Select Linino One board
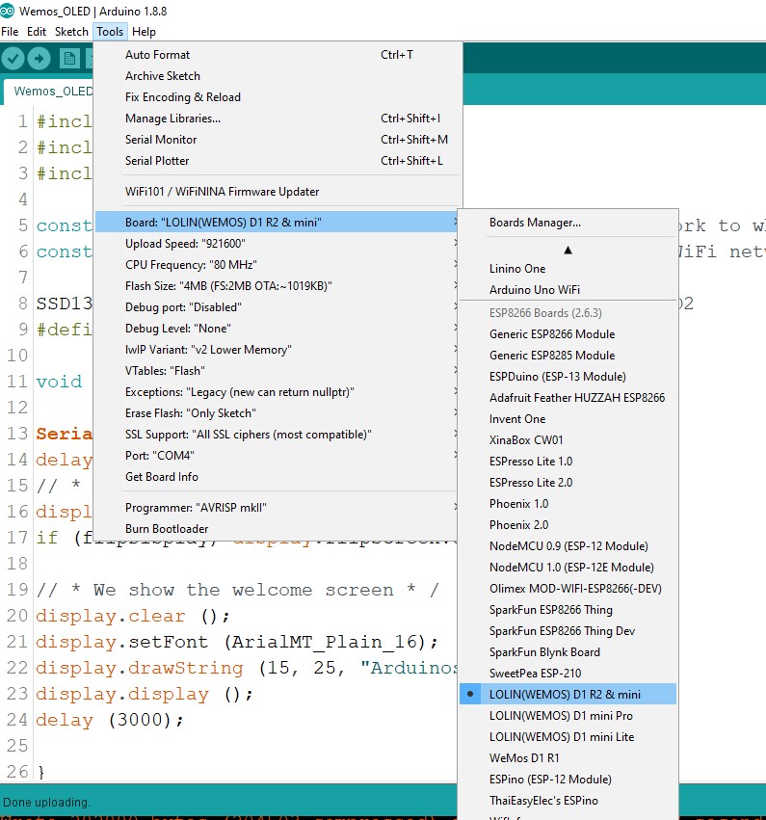 (568, 268)
